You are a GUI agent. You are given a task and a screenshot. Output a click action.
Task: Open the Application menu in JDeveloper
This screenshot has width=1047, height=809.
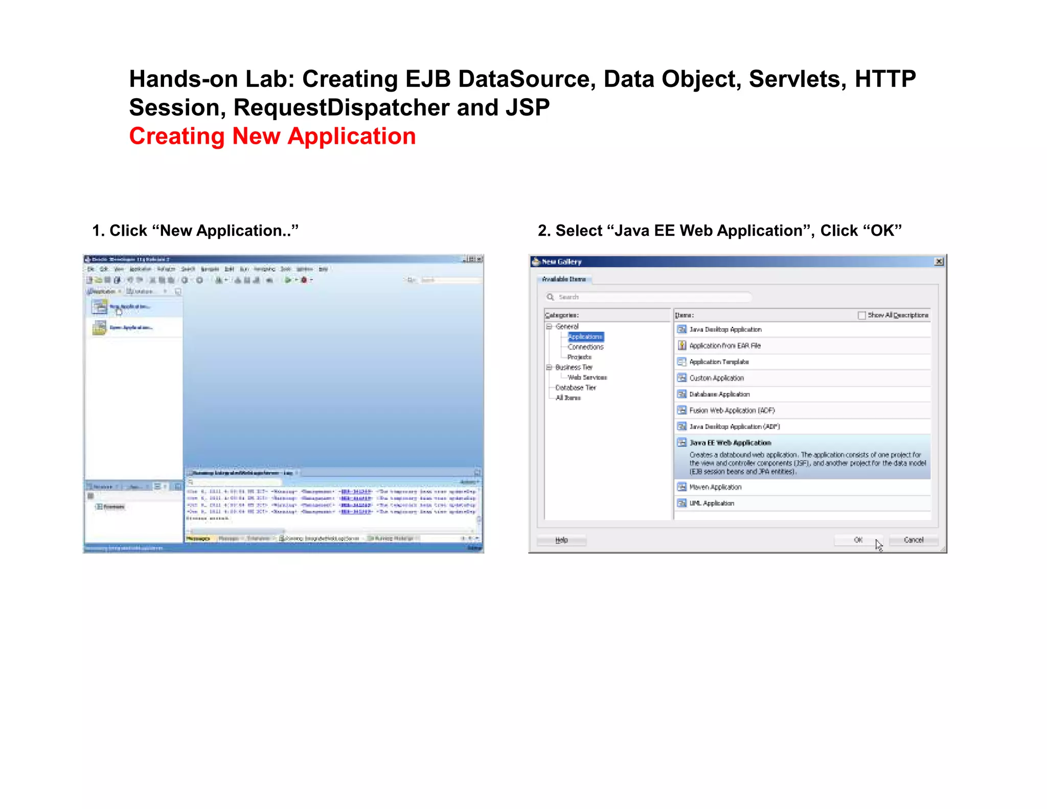coord(141,269)
